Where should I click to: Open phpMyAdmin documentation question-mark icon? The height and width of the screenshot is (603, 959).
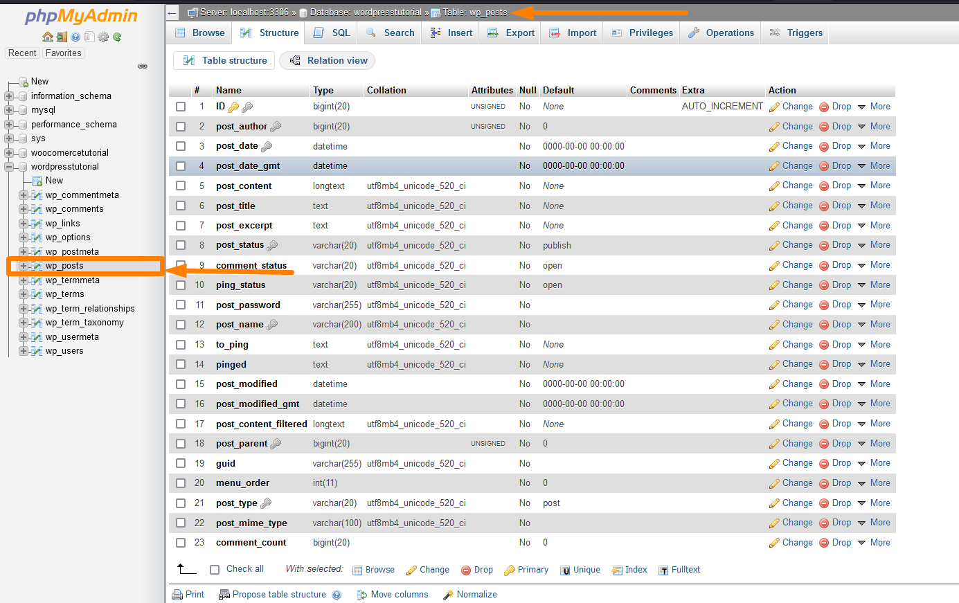tap(75, 37)
